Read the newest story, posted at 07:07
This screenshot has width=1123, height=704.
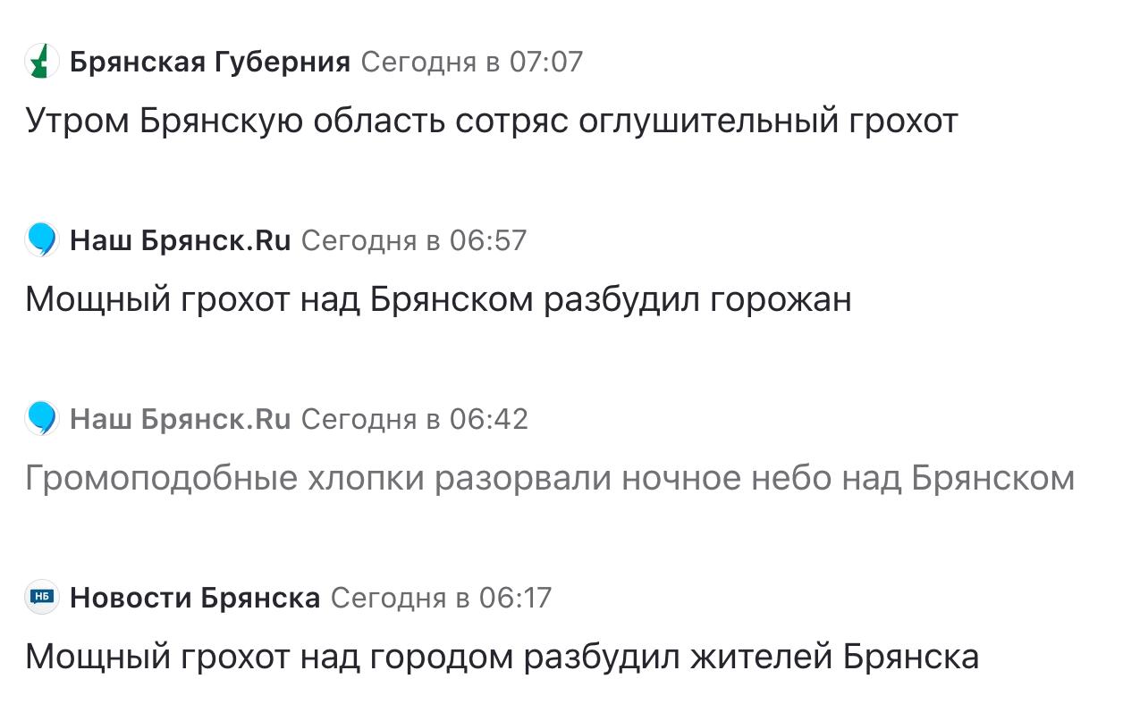[x=491, y=121]
